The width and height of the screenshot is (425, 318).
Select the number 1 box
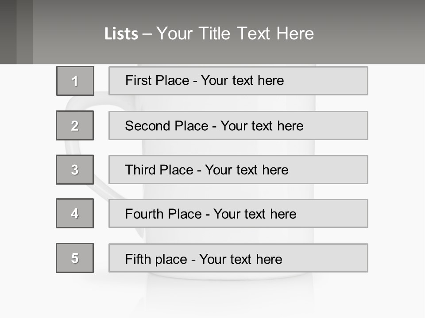point(75,81)
